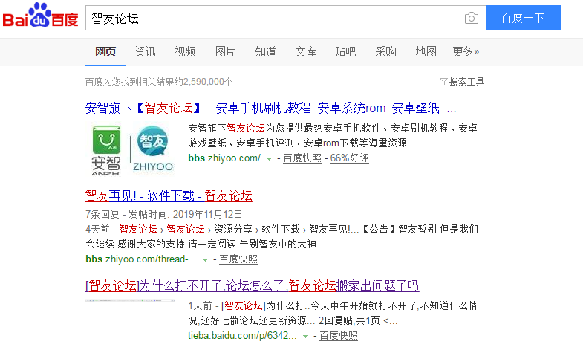Click the 智友 ZHIYOO logo thumbnail

pyautogui.click(x=153, y=149)
